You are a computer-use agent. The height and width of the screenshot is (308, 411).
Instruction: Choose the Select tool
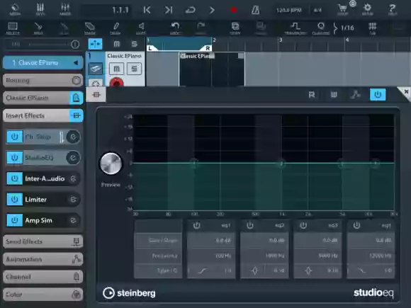[x=13, y=28]
